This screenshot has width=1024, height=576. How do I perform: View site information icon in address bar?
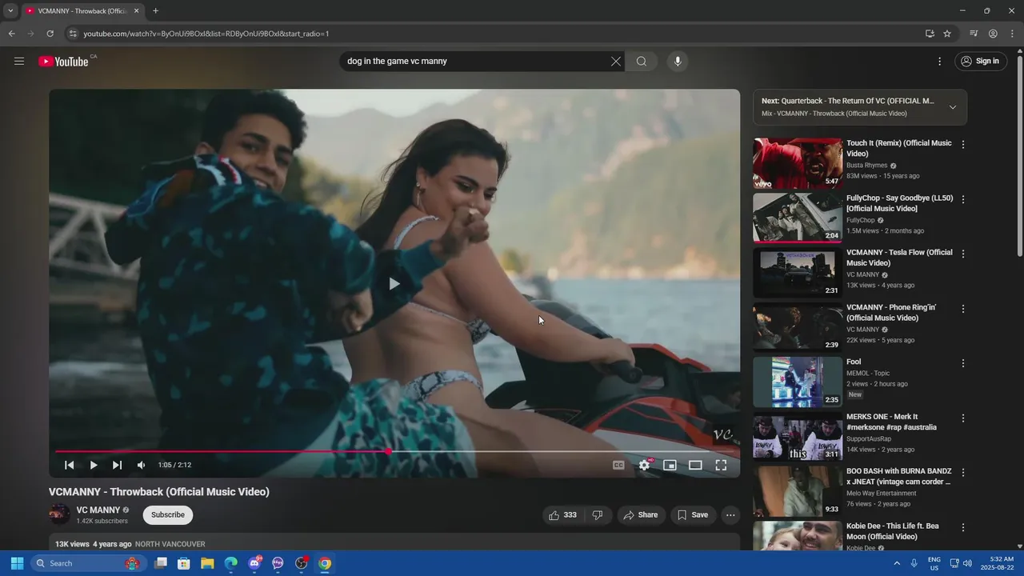pos(72,34)
